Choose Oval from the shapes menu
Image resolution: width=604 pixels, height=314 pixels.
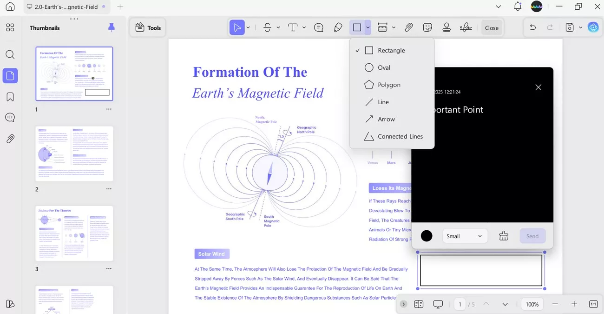pyautogui.click(x=392, y=67)
